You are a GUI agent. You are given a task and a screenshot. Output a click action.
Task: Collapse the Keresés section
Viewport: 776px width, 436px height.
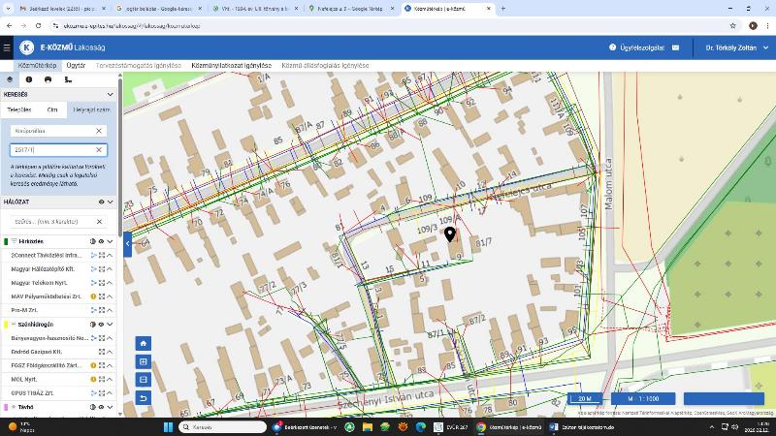tap(110, 95)
